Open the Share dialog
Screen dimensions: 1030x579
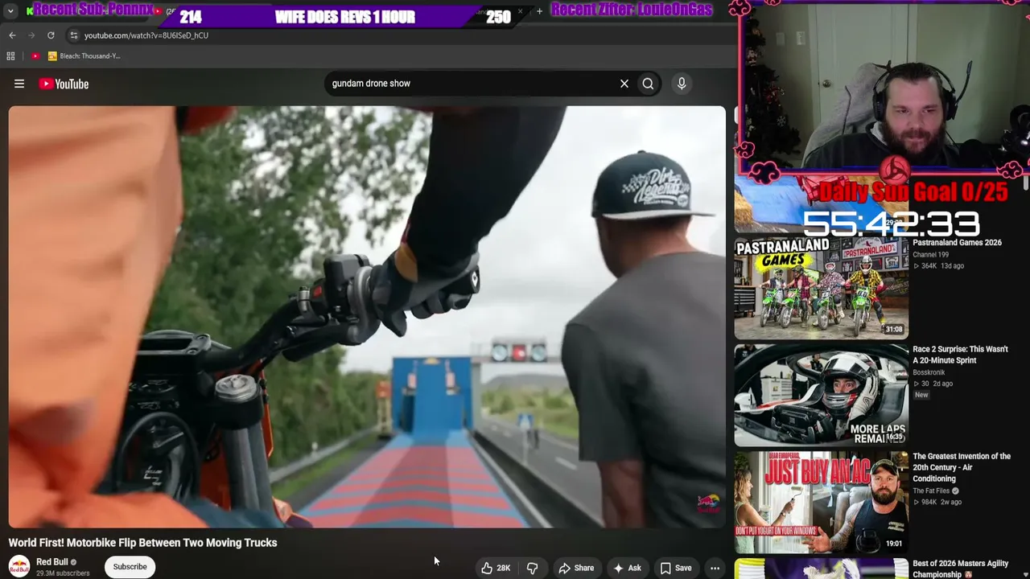click(x=576, y=568)
